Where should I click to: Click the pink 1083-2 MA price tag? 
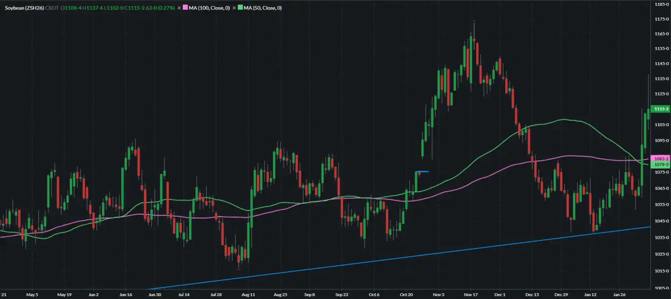coord(661,158)
